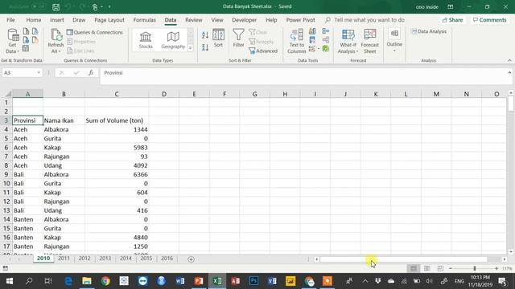Expand the Data Types gallery
This screenshot has width=515, height=289.
click(190, 48)
